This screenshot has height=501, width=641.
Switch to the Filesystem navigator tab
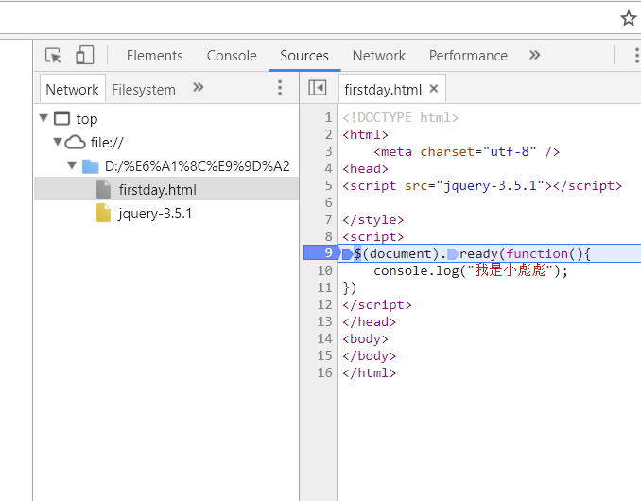click(x=144, y=90)
